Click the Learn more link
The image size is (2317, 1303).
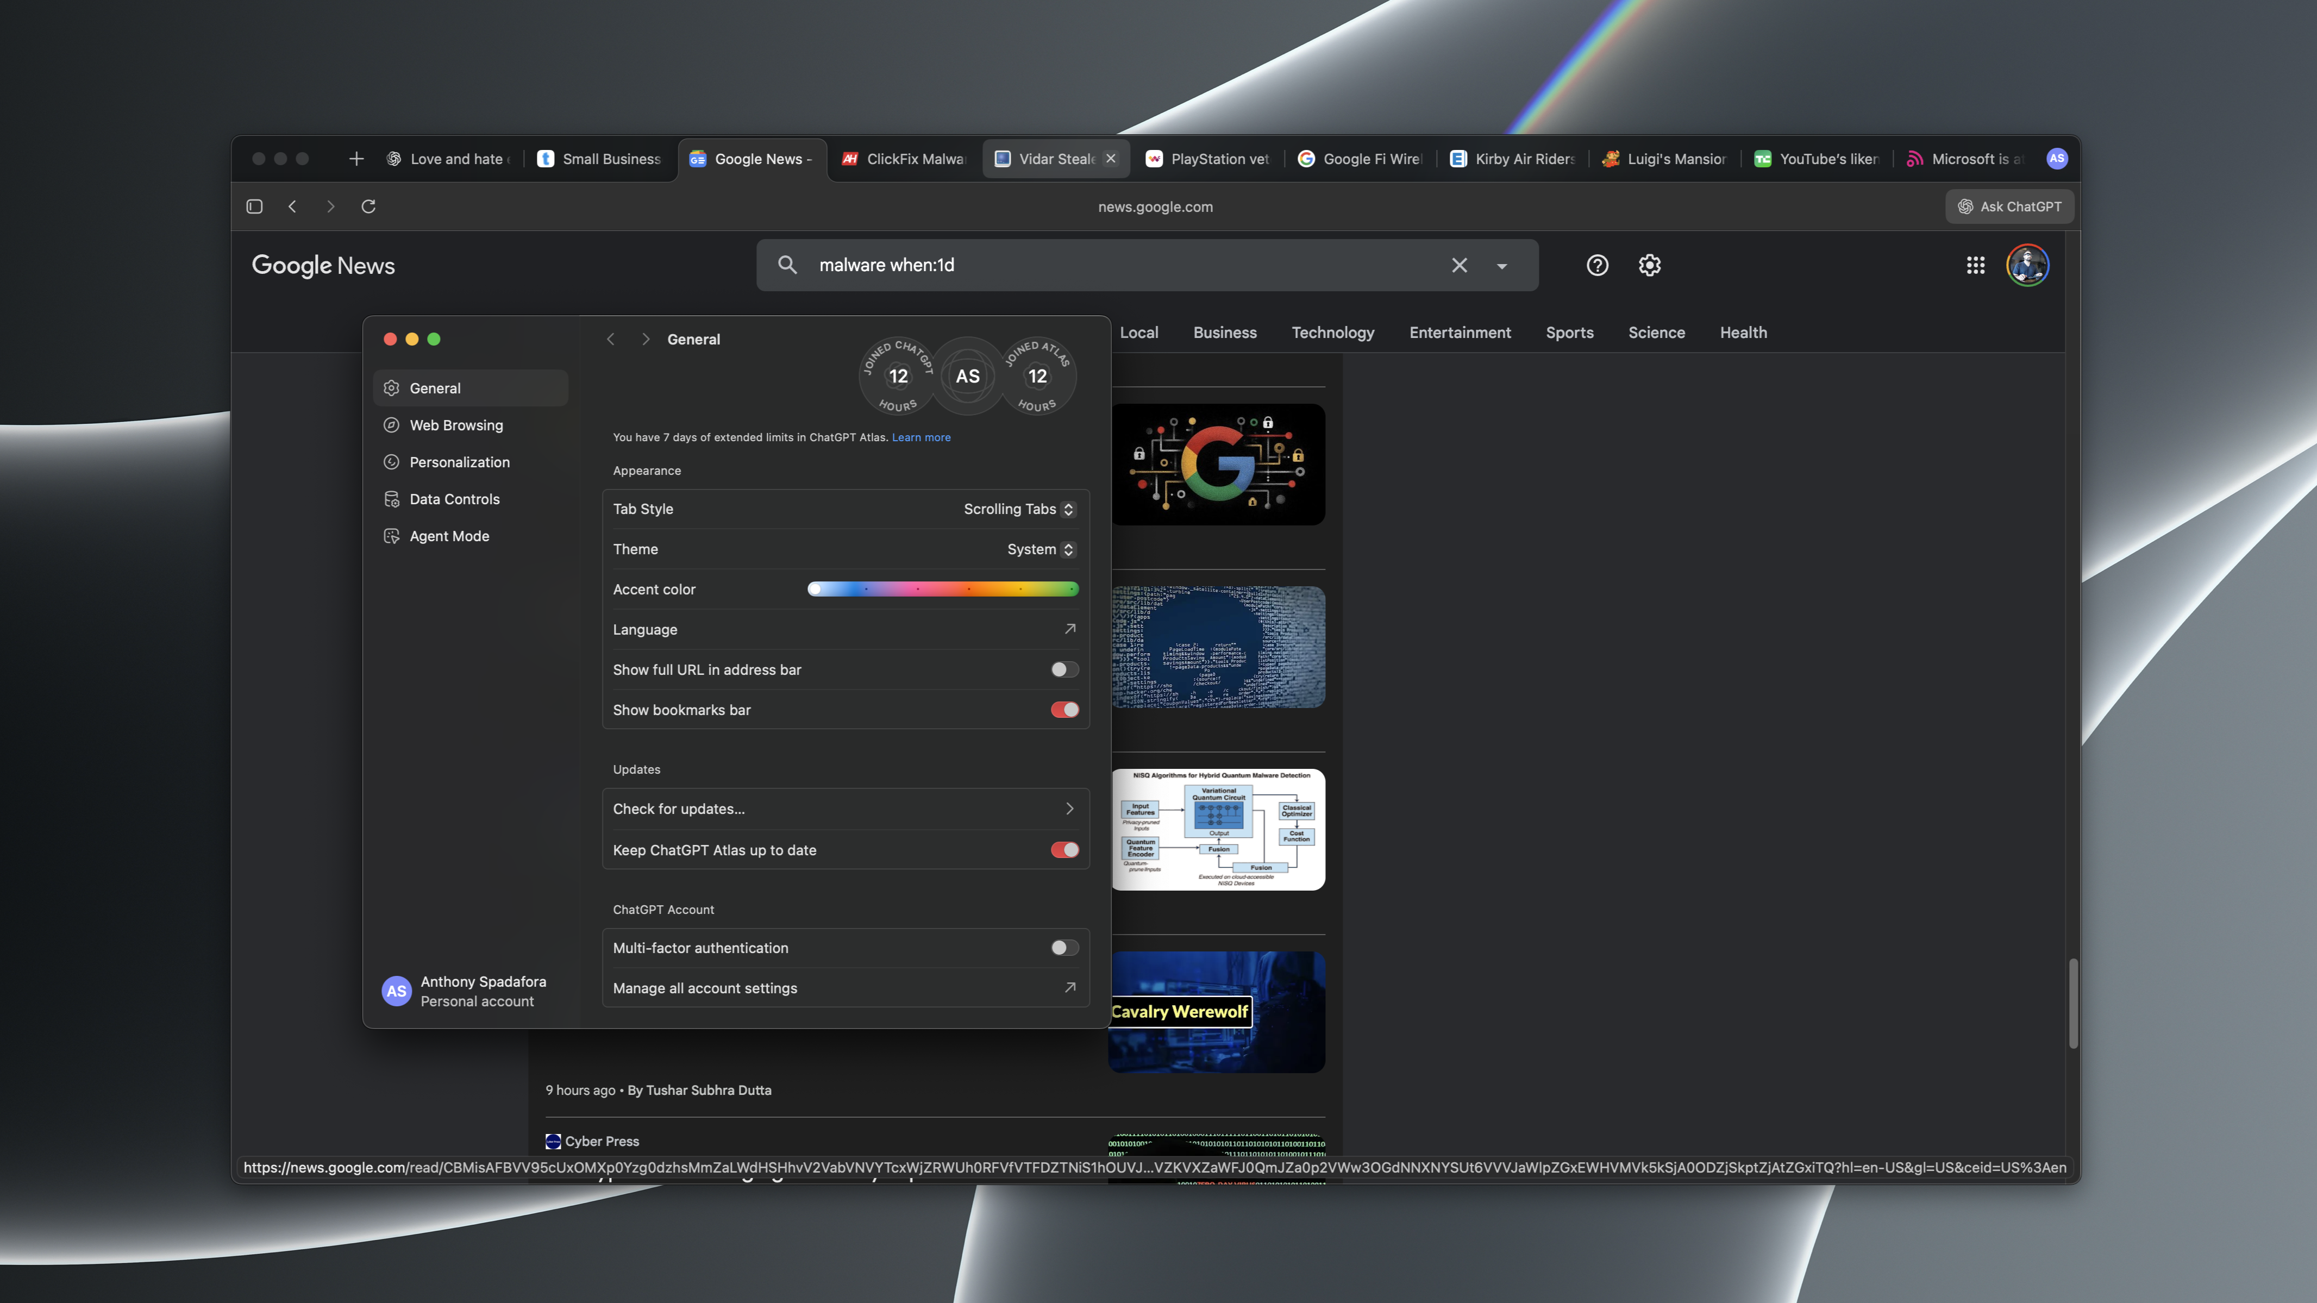[x=920, y=437]
